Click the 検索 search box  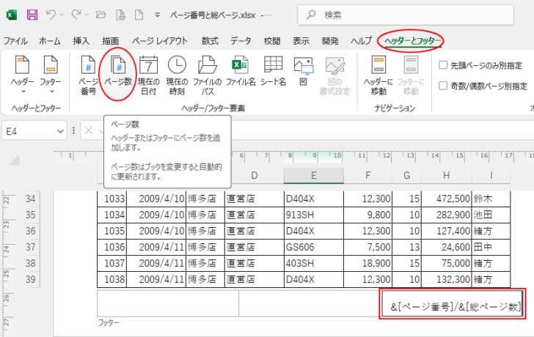[405, 15]
